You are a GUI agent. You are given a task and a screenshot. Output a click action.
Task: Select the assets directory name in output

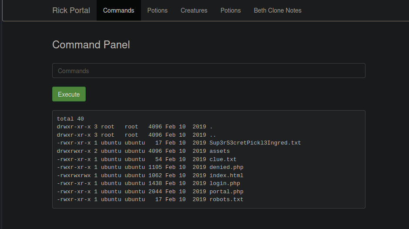(219, 151)
